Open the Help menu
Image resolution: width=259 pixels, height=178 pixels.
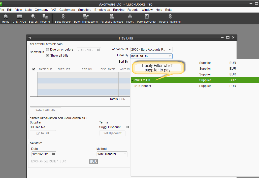pyautogui.click(x=159, y=10)
